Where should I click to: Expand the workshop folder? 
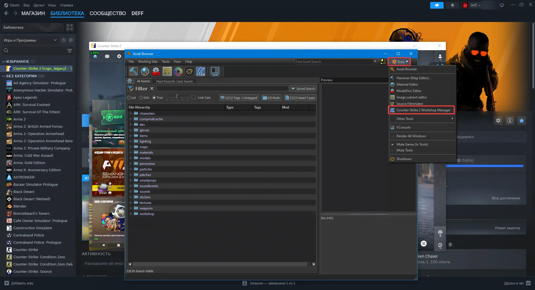pyautogui.click(x=130, y=214)
